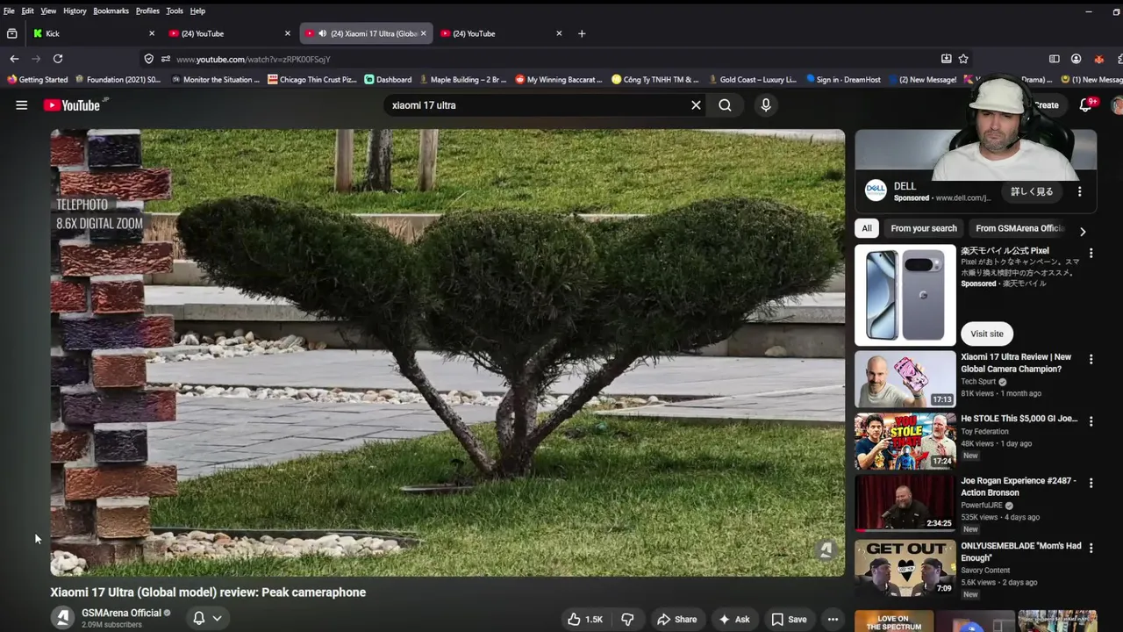
Task: Clear the search box with the X
Action: coord(696,105)
